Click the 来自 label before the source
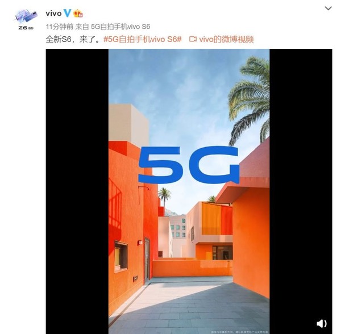Image resolution: width=341 pixels, height=334 pixels. pos(82,27)
